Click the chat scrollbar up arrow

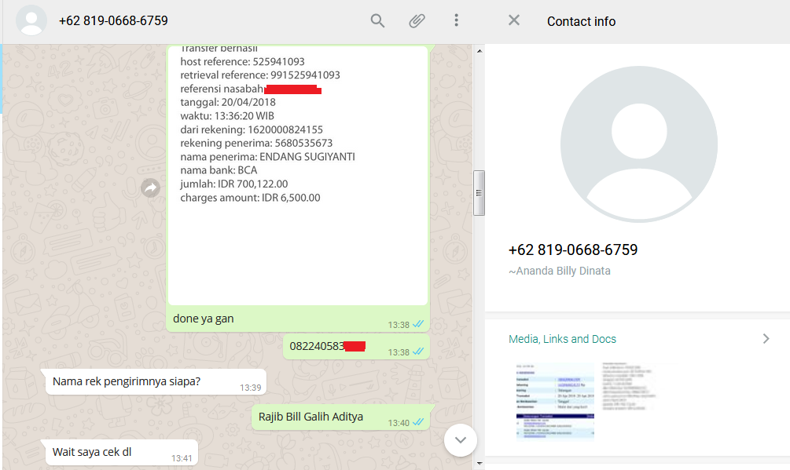pos(480,51)
